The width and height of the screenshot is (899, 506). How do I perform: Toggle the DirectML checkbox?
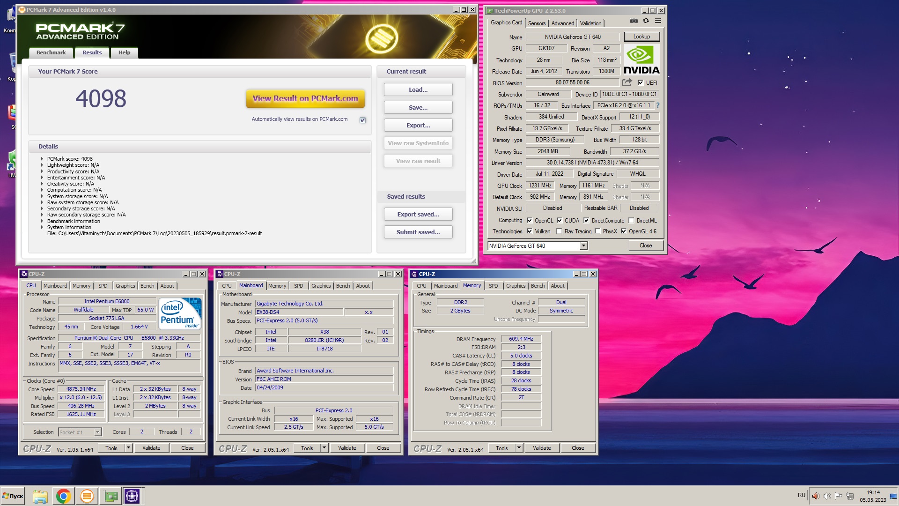pos(631,220)
